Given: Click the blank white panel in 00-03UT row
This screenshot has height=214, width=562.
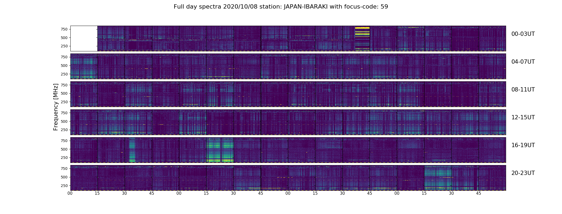Looking at the screenshot, I should [84, 39].
